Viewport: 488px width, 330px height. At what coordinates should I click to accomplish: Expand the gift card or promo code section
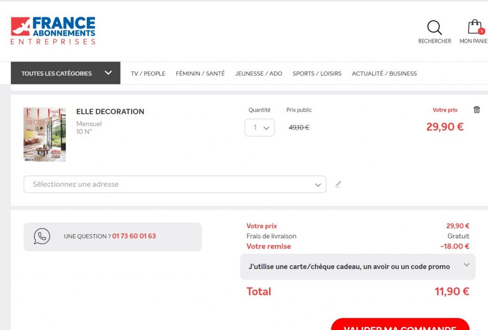click(357, 267)
